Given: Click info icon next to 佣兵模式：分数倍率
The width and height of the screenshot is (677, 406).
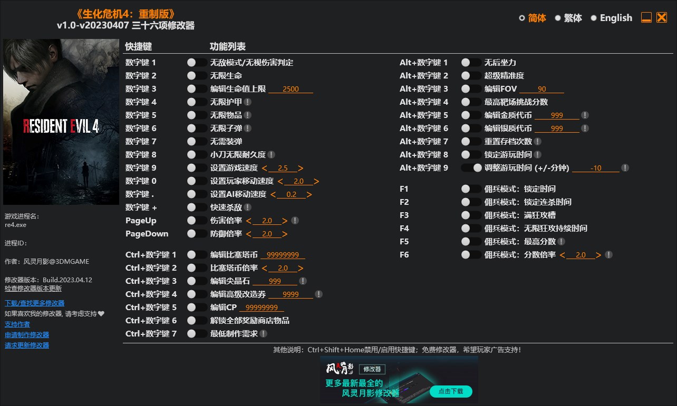Looking at the screenshot, I should (608, 254).
